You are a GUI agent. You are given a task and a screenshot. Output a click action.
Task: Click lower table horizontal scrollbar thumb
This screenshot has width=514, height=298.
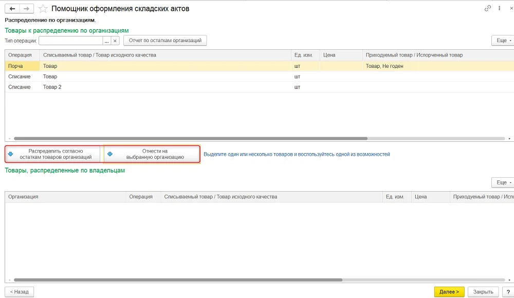click(x=178, y=281)
